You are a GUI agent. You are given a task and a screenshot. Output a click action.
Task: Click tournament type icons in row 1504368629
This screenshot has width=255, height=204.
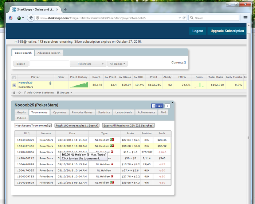[x=112, y=182]
